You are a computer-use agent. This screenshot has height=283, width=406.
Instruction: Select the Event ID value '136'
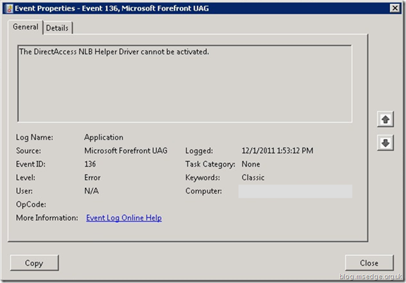click(x=90, y=164)
